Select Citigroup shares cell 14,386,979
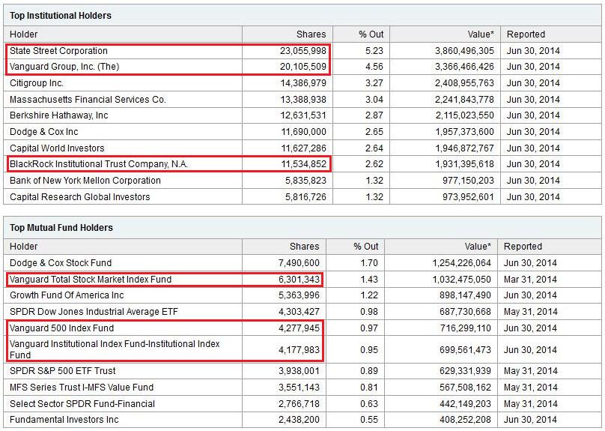 (303, 83)
